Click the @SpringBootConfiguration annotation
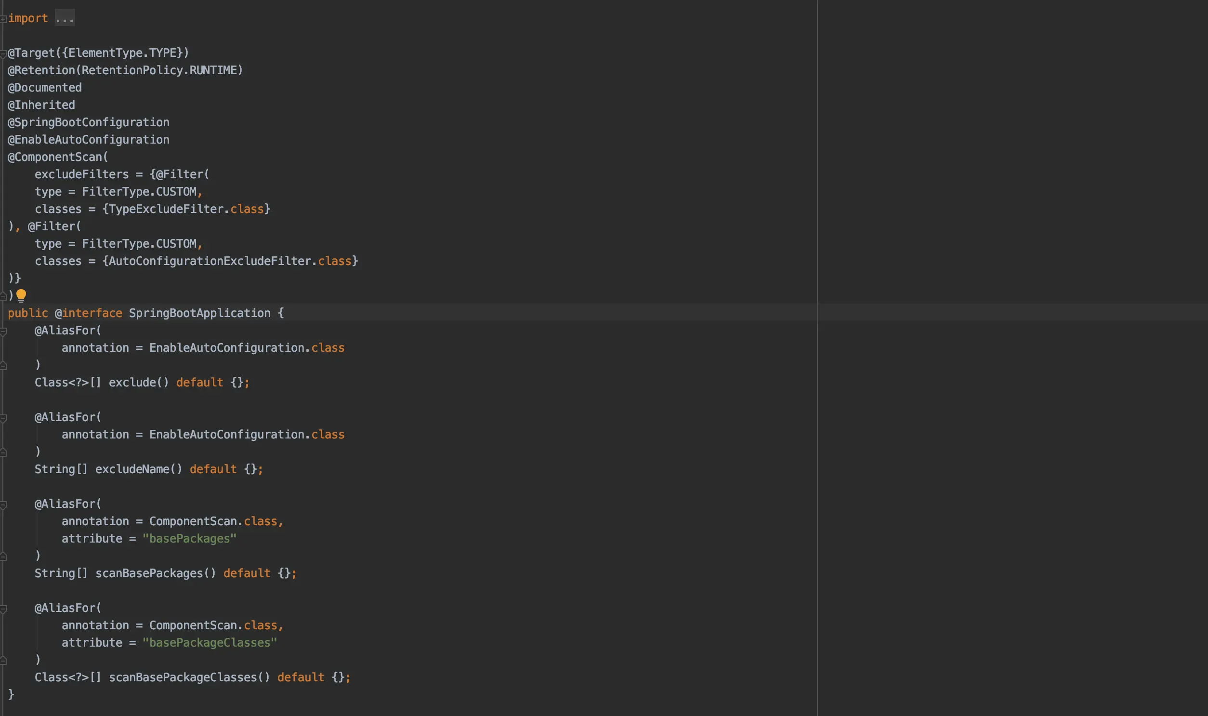Screen dimensions: 1208x716 pyautogui.click(x=89, y=122)
